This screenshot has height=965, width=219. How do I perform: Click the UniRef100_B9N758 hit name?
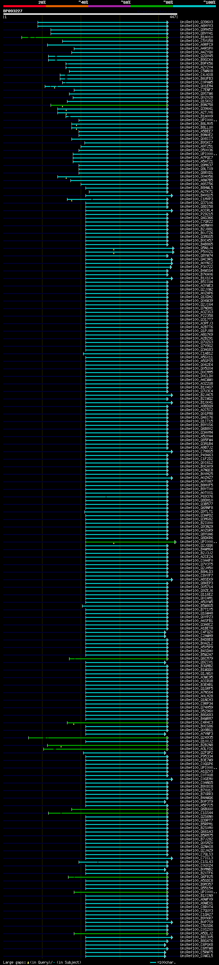[196, 105]
